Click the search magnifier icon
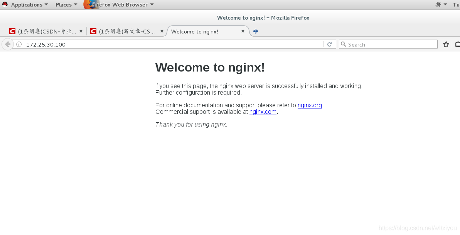 [343, 44]
